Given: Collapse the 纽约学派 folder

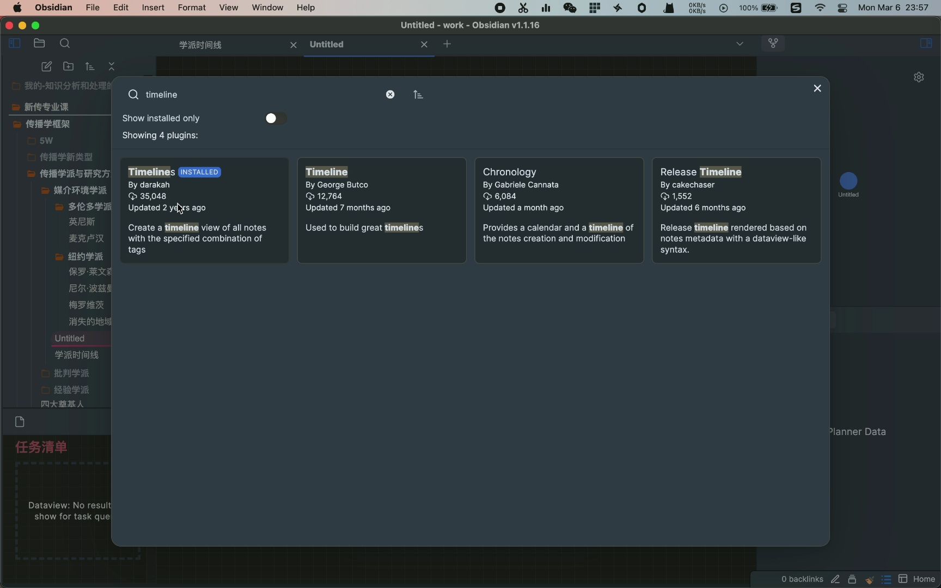Looking at the screenshot, I should [80, 257].
